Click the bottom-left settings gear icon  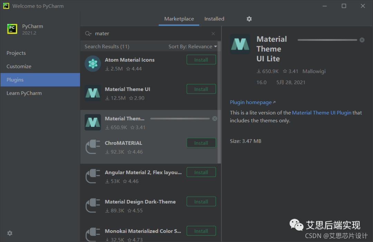click(10, 233)
